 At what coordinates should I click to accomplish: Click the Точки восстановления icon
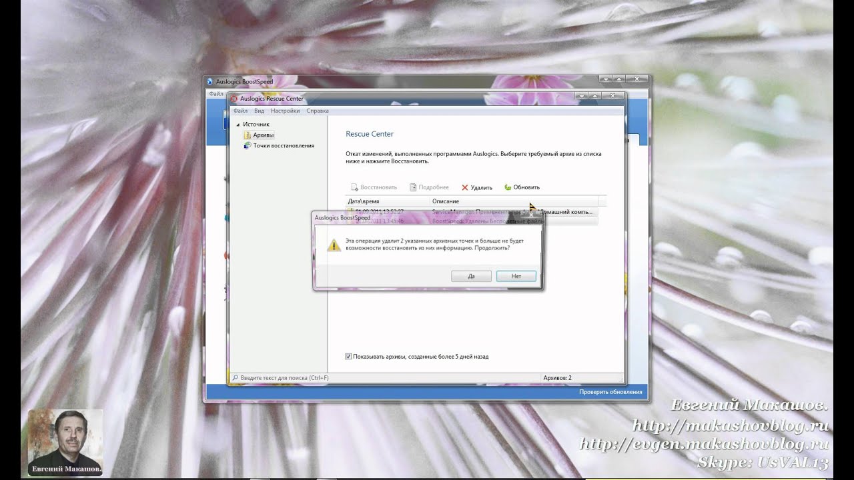(248, 145)
